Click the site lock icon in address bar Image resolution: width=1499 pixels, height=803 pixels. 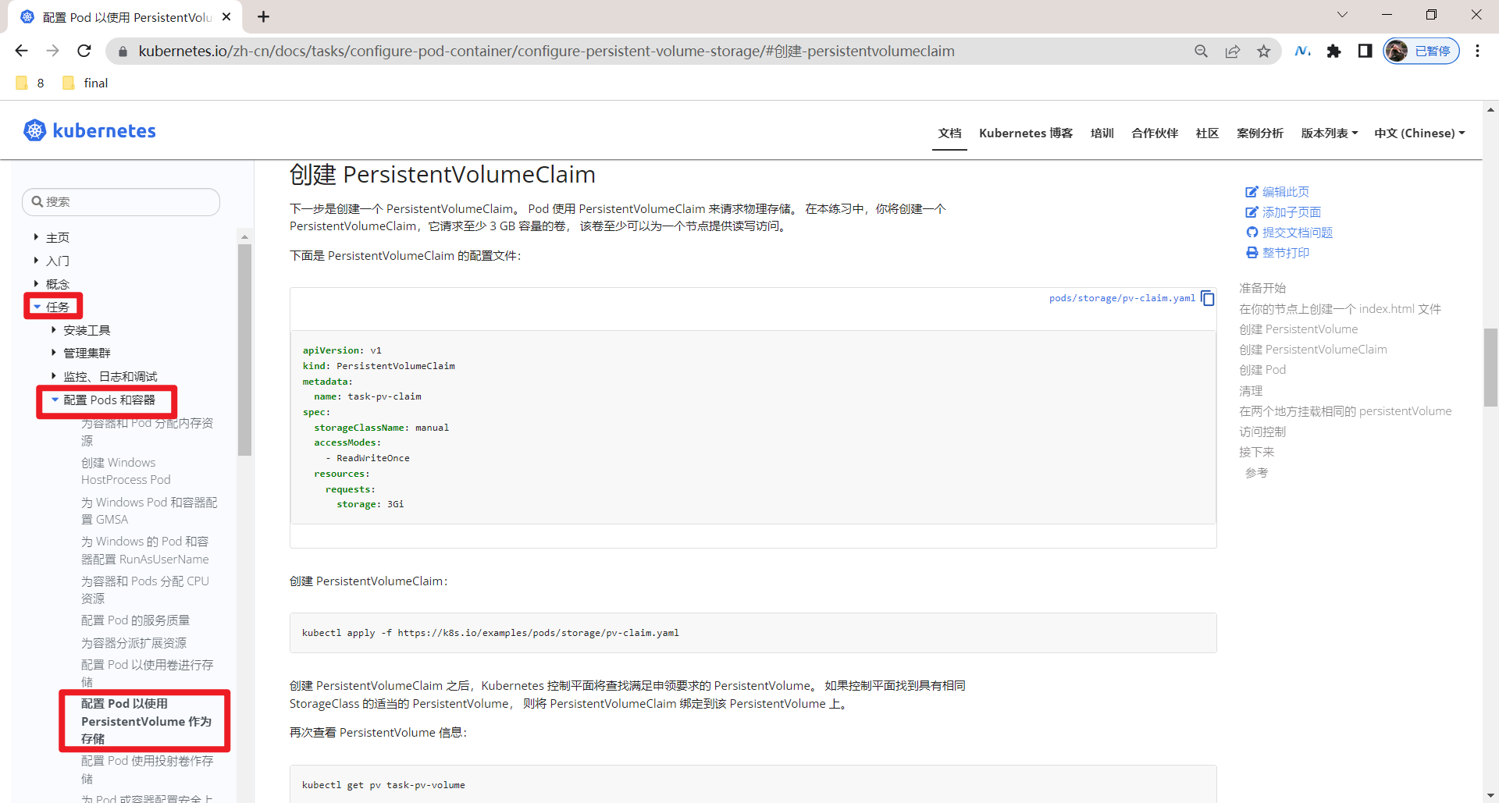click(122, 52)
